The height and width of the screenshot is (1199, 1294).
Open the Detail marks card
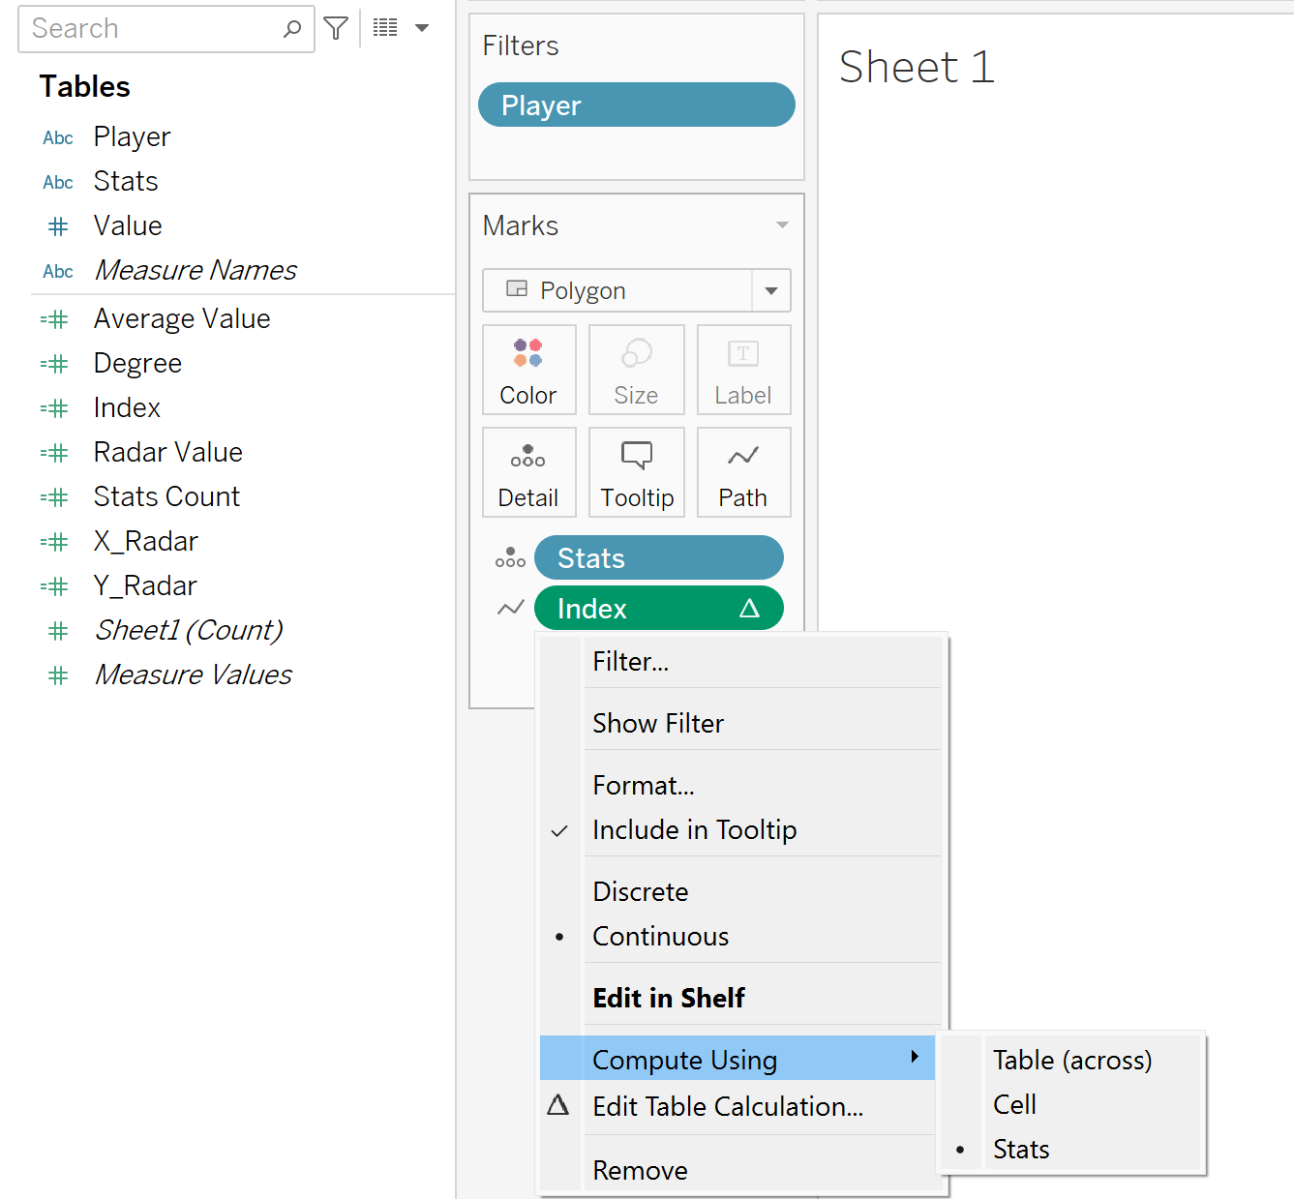tap(528, 472)
